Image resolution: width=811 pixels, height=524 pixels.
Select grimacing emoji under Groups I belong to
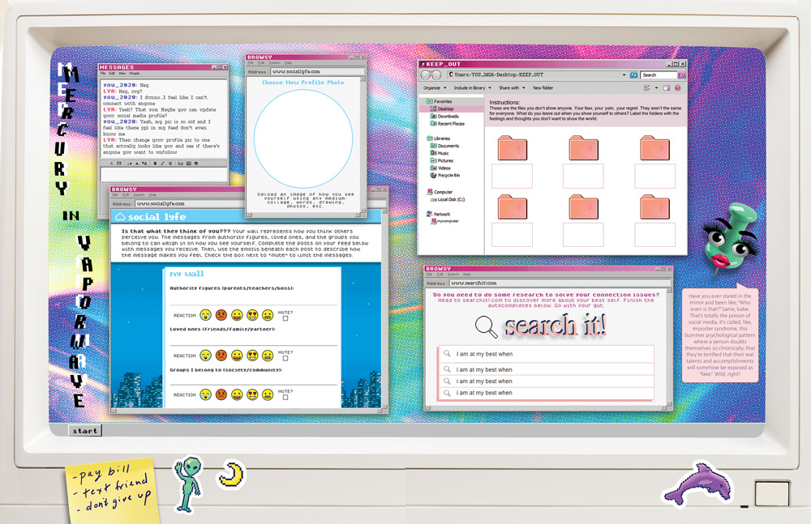[x=268, y=394]
